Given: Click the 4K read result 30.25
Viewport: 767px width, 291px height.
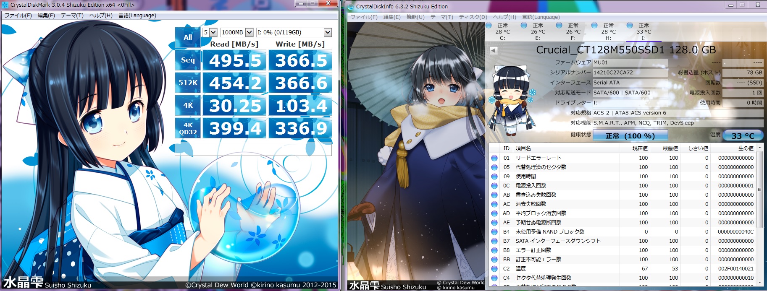Looking at the screenshot, I should tap(234, 106).
